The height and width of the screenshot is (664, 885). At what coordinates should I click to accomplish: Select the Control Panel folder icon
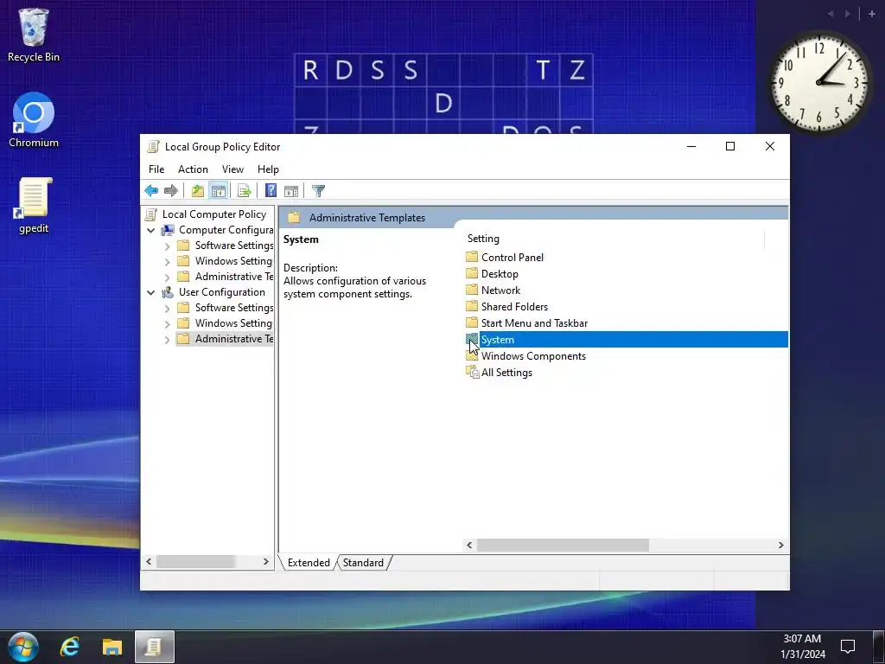pos(472,257)
